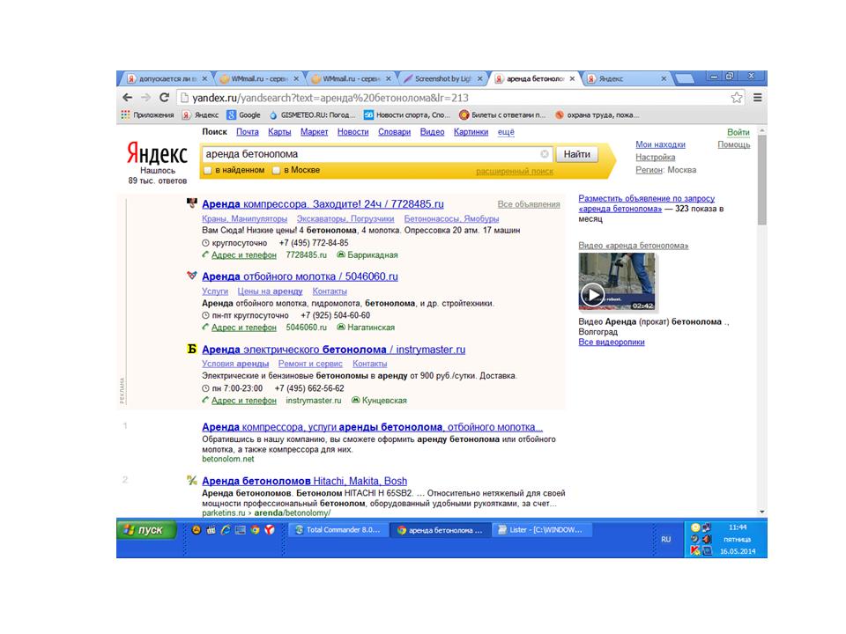
Task: Open 'Ремонт и сервис' sublink
Action: pos(310,364)
